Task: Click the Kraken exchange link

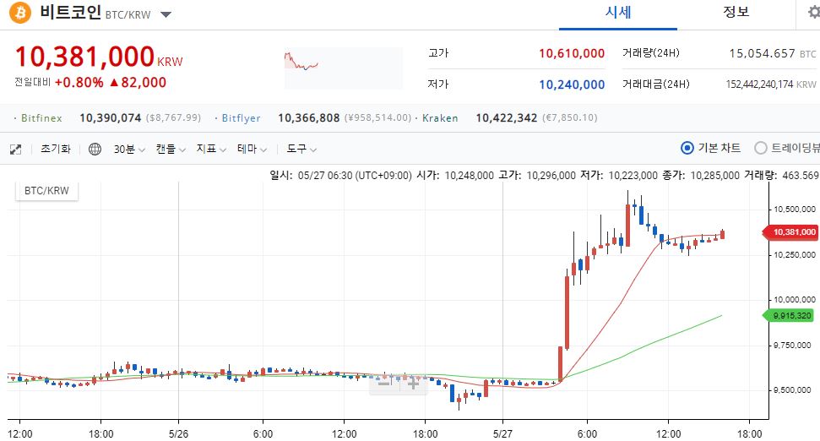Action: pos(440,118)
